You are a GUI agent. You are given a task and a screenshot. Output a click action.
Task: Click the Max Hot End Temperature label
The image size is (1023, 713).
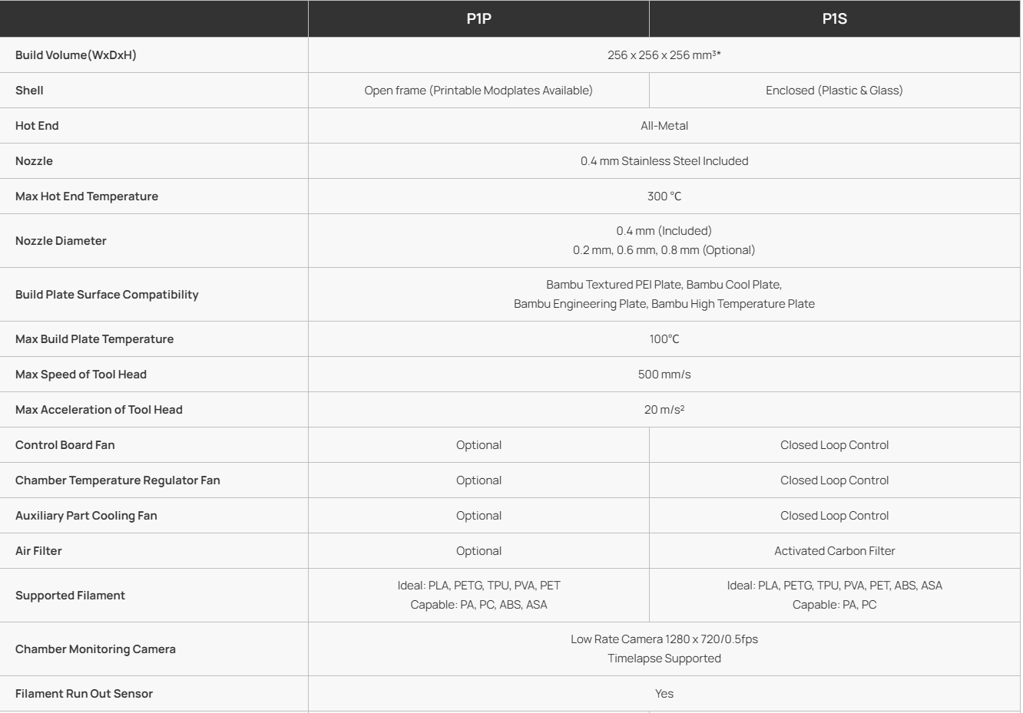87,196
